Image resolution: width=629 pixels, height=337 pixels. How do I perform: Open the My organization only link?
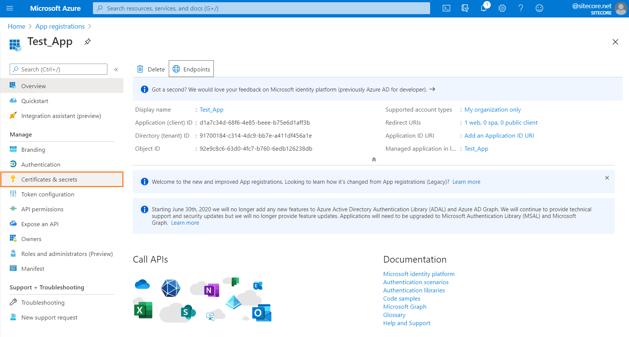(493, 109)
